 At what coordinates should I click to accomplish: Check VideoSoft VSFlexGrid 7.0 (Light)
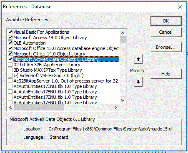click(10, 75)
